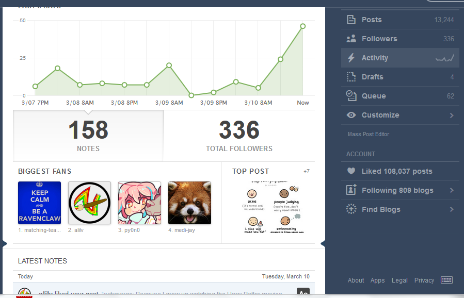Switch to the 336 Total Followers tab
Image resolution: width=464 pixels, height=298 pixels.
[x=239, y=136]
